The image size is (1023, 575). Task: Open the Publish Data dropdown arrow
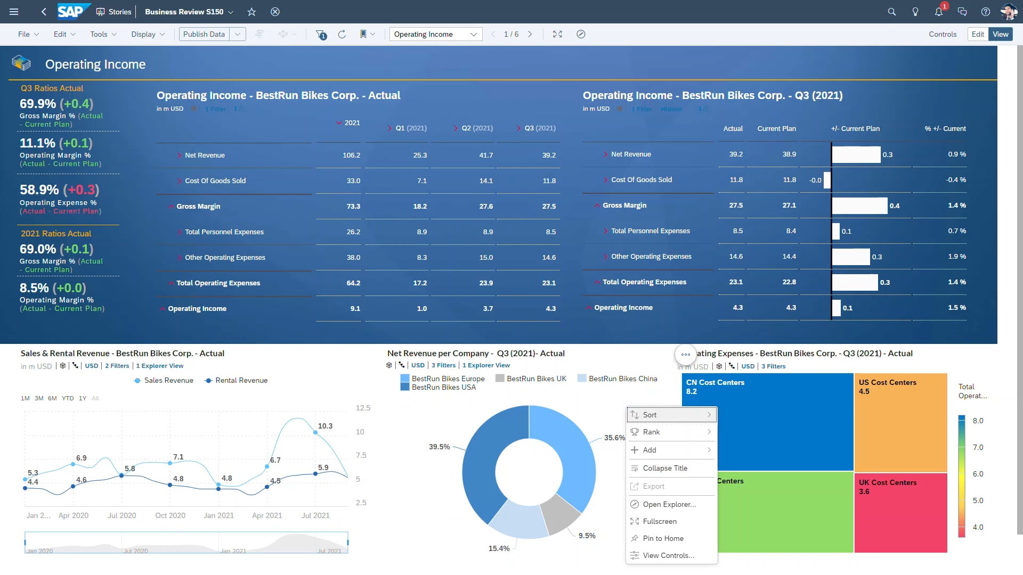point(238,34)
